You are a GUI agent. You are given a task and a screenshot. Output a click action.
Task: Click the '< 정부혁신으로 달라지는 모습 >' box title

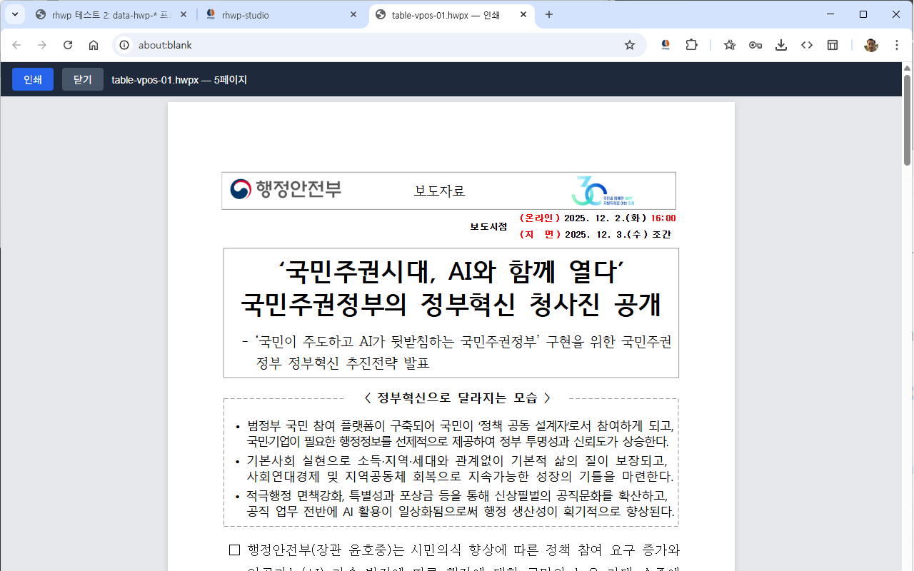click(x=457, y=398)
